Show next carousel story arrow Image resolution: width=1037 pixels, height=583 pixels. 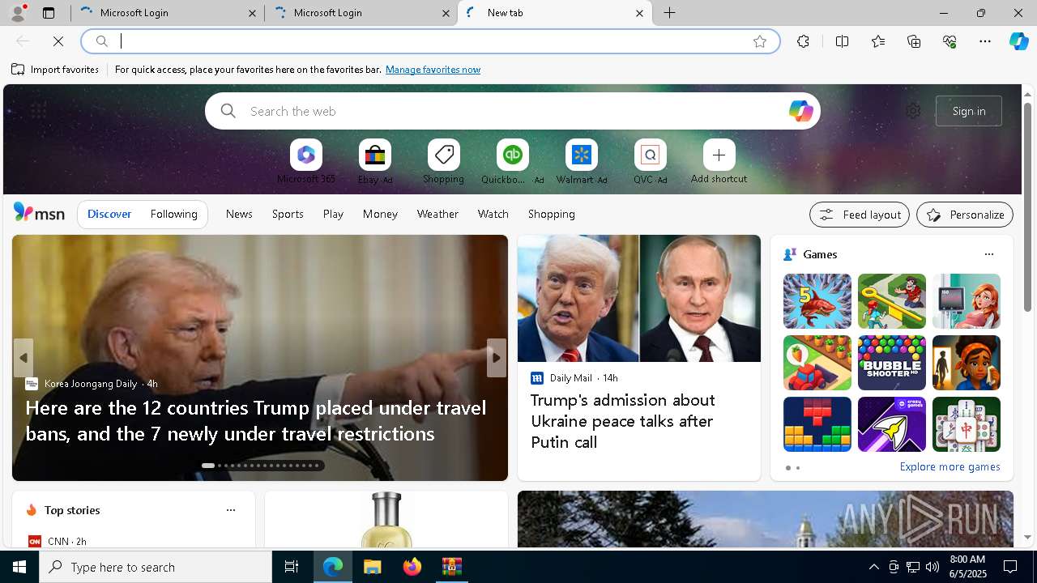pyautogui.click(x=496, y=358)
